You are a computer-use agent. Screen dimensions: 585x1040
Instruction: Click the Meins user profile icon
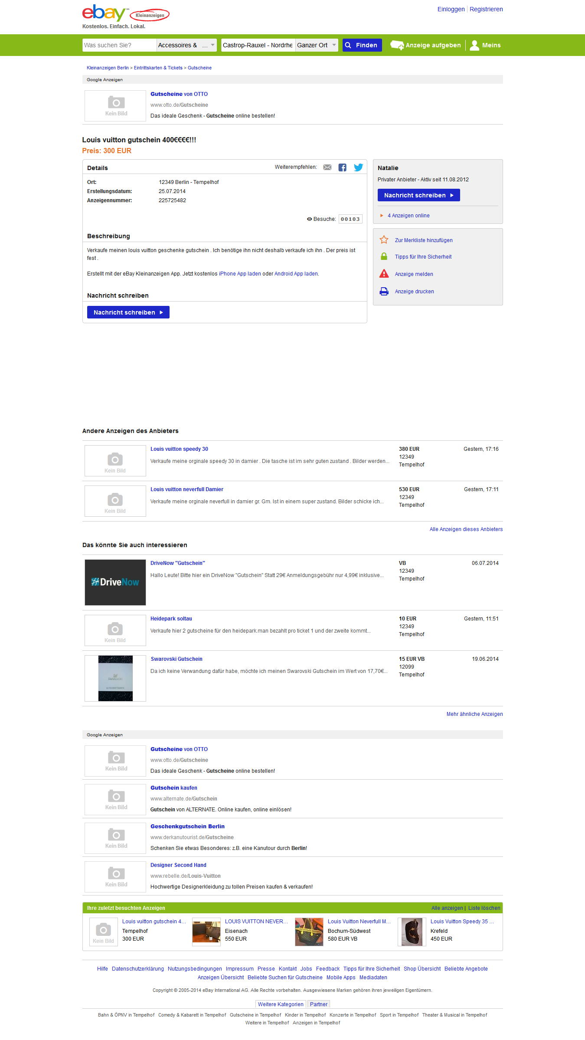[474, 45]
